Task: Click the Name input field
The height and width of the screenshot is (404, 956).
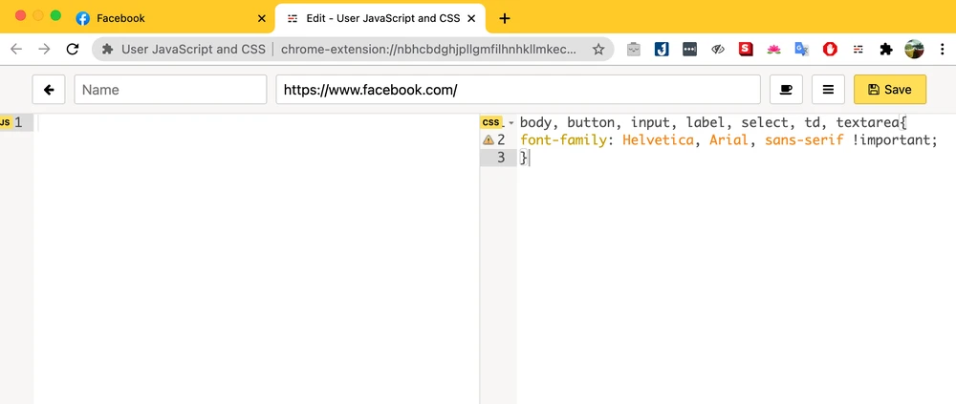Action: pyautogui.click(x=170, y=90)
